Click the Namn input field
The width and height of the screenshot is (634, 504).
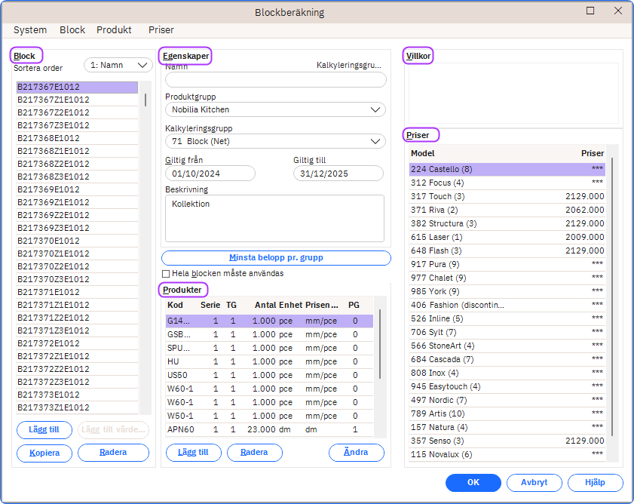[x=275, y=80]
